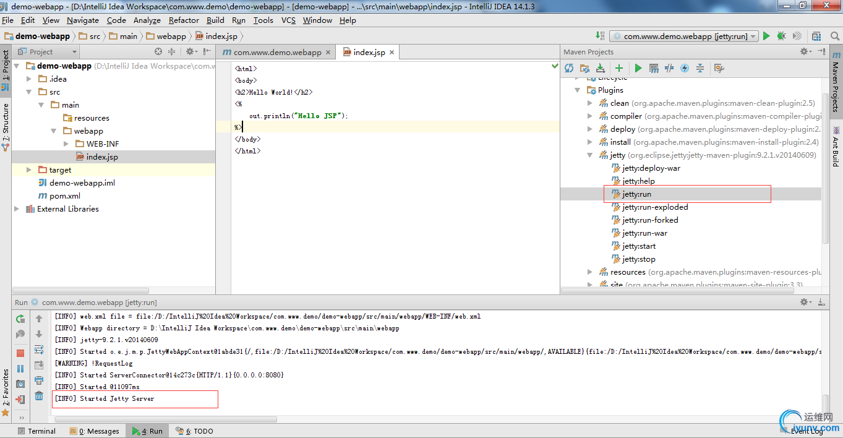Screen dimensions: 843x438
Task: Open the Favorites side tab
Action: click(6, 392)
